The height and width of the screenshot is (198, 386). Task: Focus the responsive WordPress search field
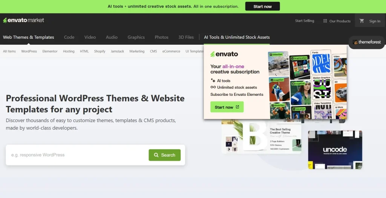pyautogui.click(x=77, y=155)
